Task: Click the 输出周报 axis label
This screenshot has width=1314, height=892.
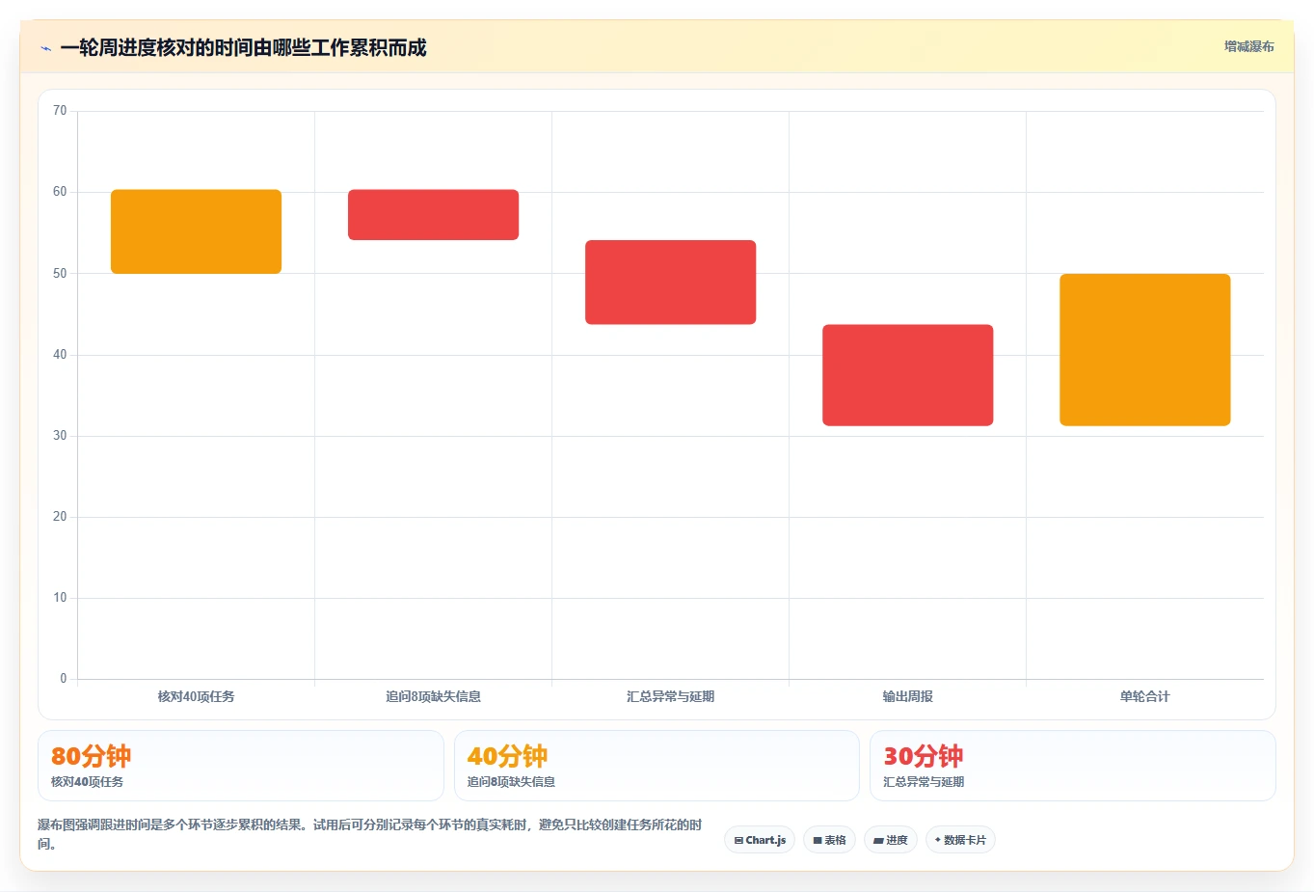Action: pyautogui.click(x=907, y=696)
